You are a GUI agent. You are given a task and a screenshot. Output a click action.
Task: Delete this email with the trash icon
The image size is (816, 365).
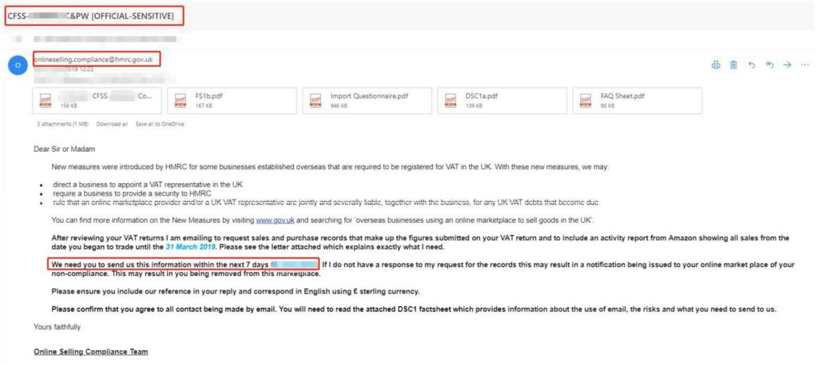(x=733, y=65)
